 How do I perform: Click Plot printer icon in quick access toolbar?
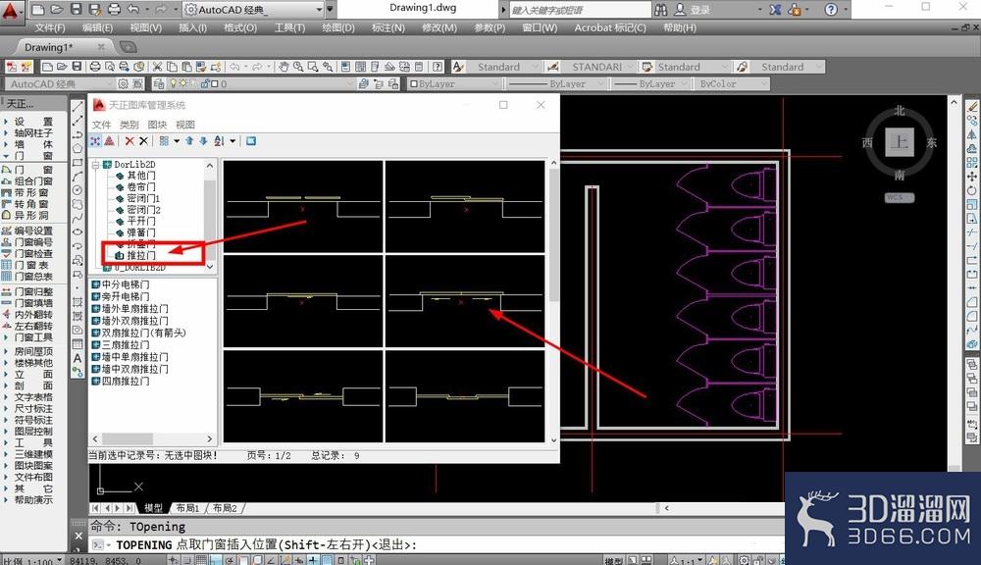pyautogui.click(x=114, y=10)
